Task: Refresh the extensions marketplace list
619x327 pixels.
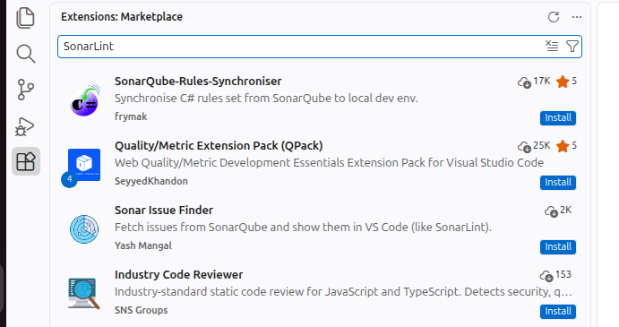Action: pyautogui.click(x=554, y=17)
